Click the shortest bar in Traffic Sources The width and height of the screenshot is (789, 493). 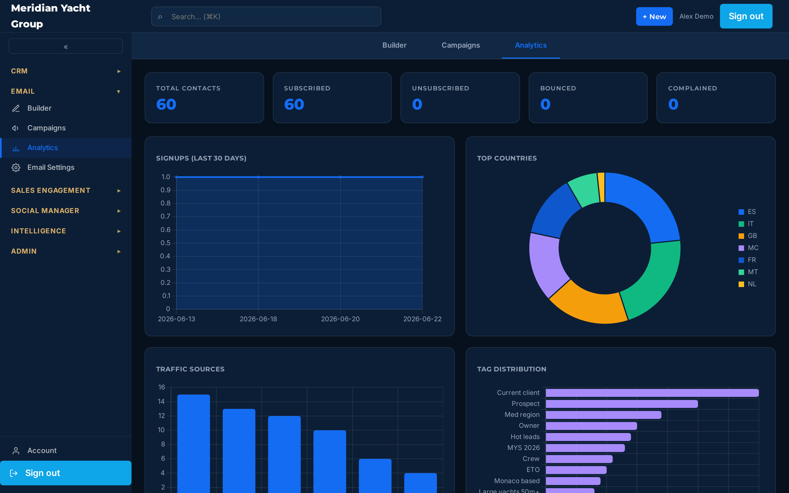tap(421, 483)
